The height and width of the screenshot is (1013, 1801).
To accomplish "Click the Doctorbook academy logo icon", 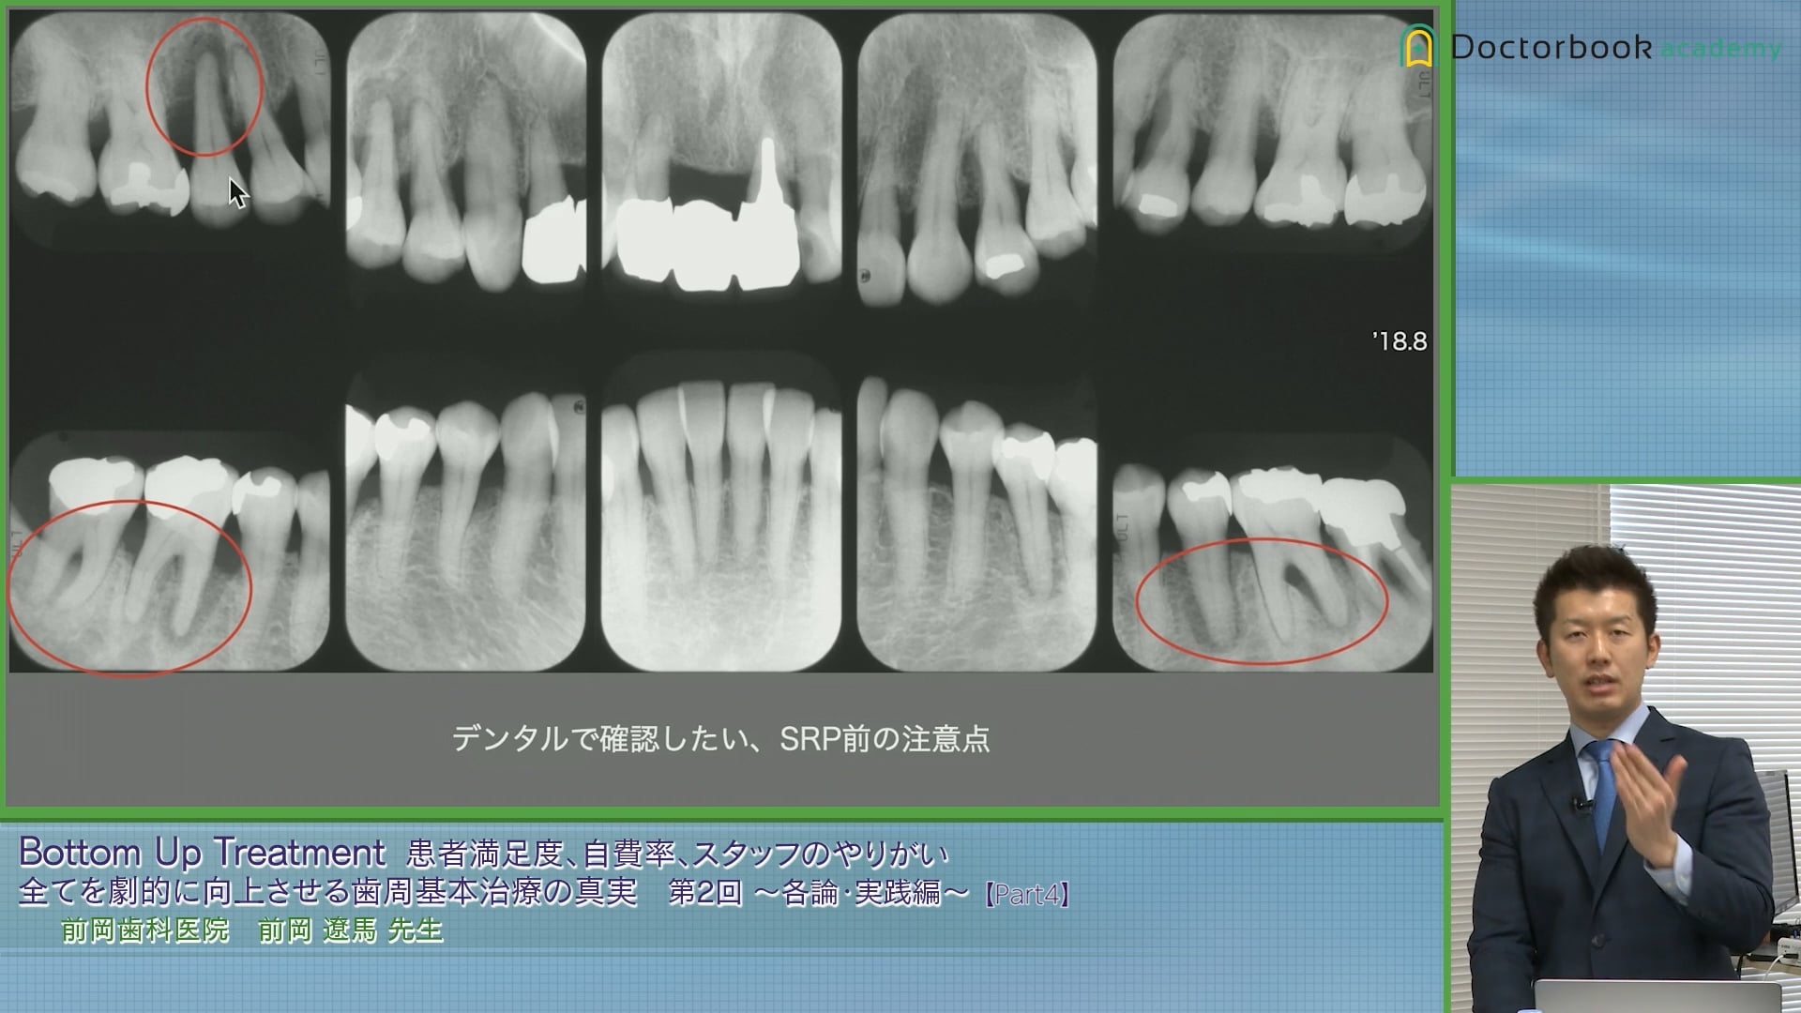I will click(x=1418, y=46).
